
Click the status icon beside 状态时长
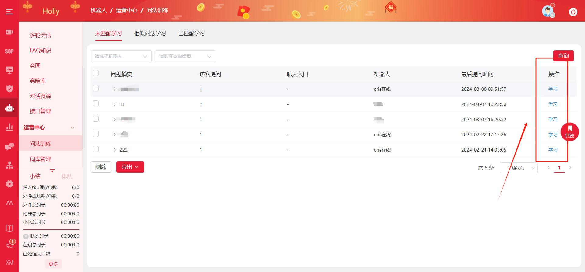click(x=26, y=236)
